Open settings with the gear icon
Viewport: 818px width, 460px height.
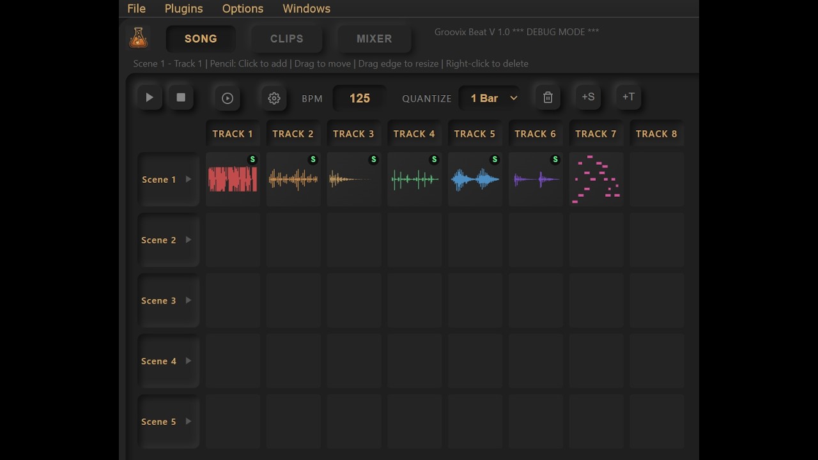pyautogui.click(x=274, y=98)
